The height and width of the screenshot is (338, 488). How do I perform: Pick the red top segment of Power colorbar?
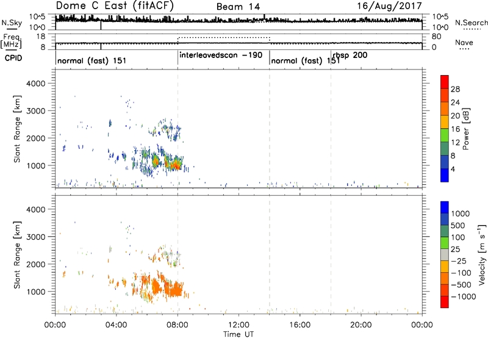445,82
